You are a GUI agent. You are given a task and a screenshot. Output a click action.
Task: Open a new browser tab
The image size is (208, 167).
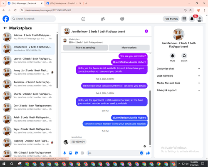pyautogui.click(x=86, y=3)
